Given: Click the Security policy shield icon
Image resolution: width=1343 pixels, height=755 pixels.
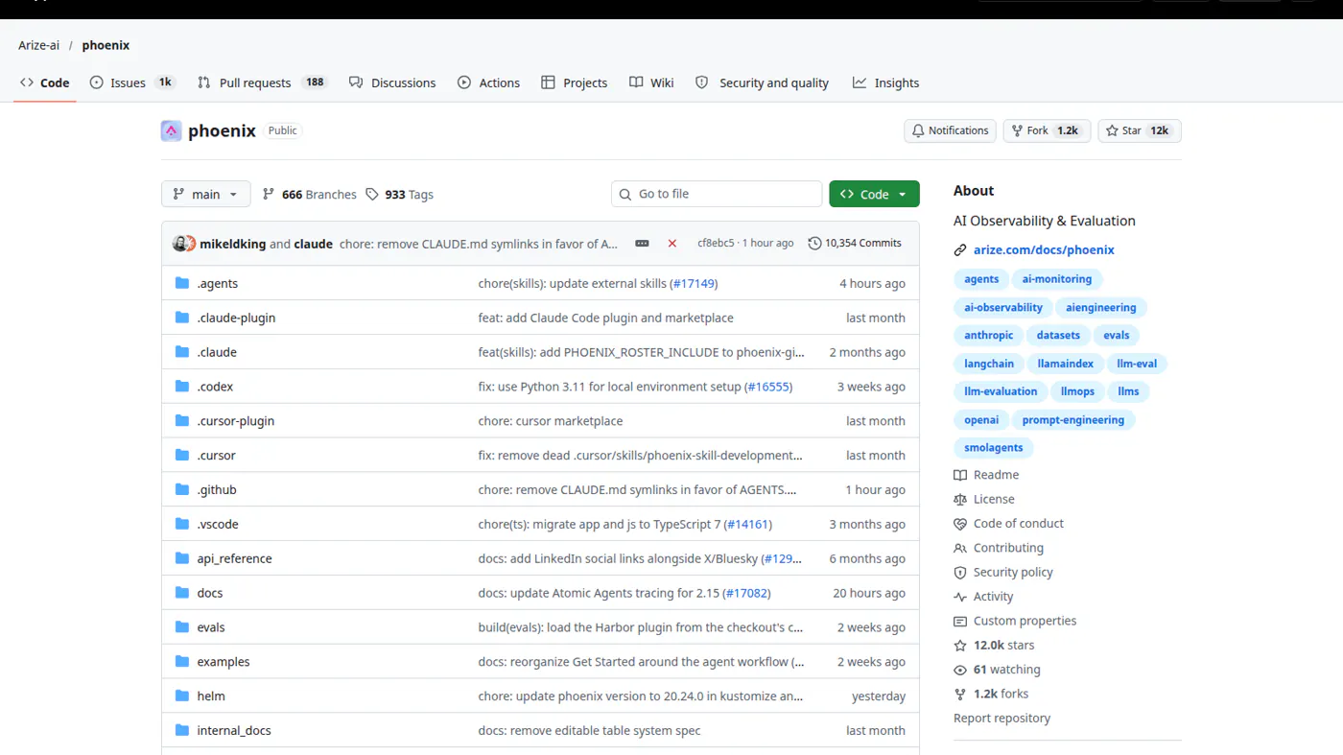Looking at the screenshot, I should tap(960, 573).
